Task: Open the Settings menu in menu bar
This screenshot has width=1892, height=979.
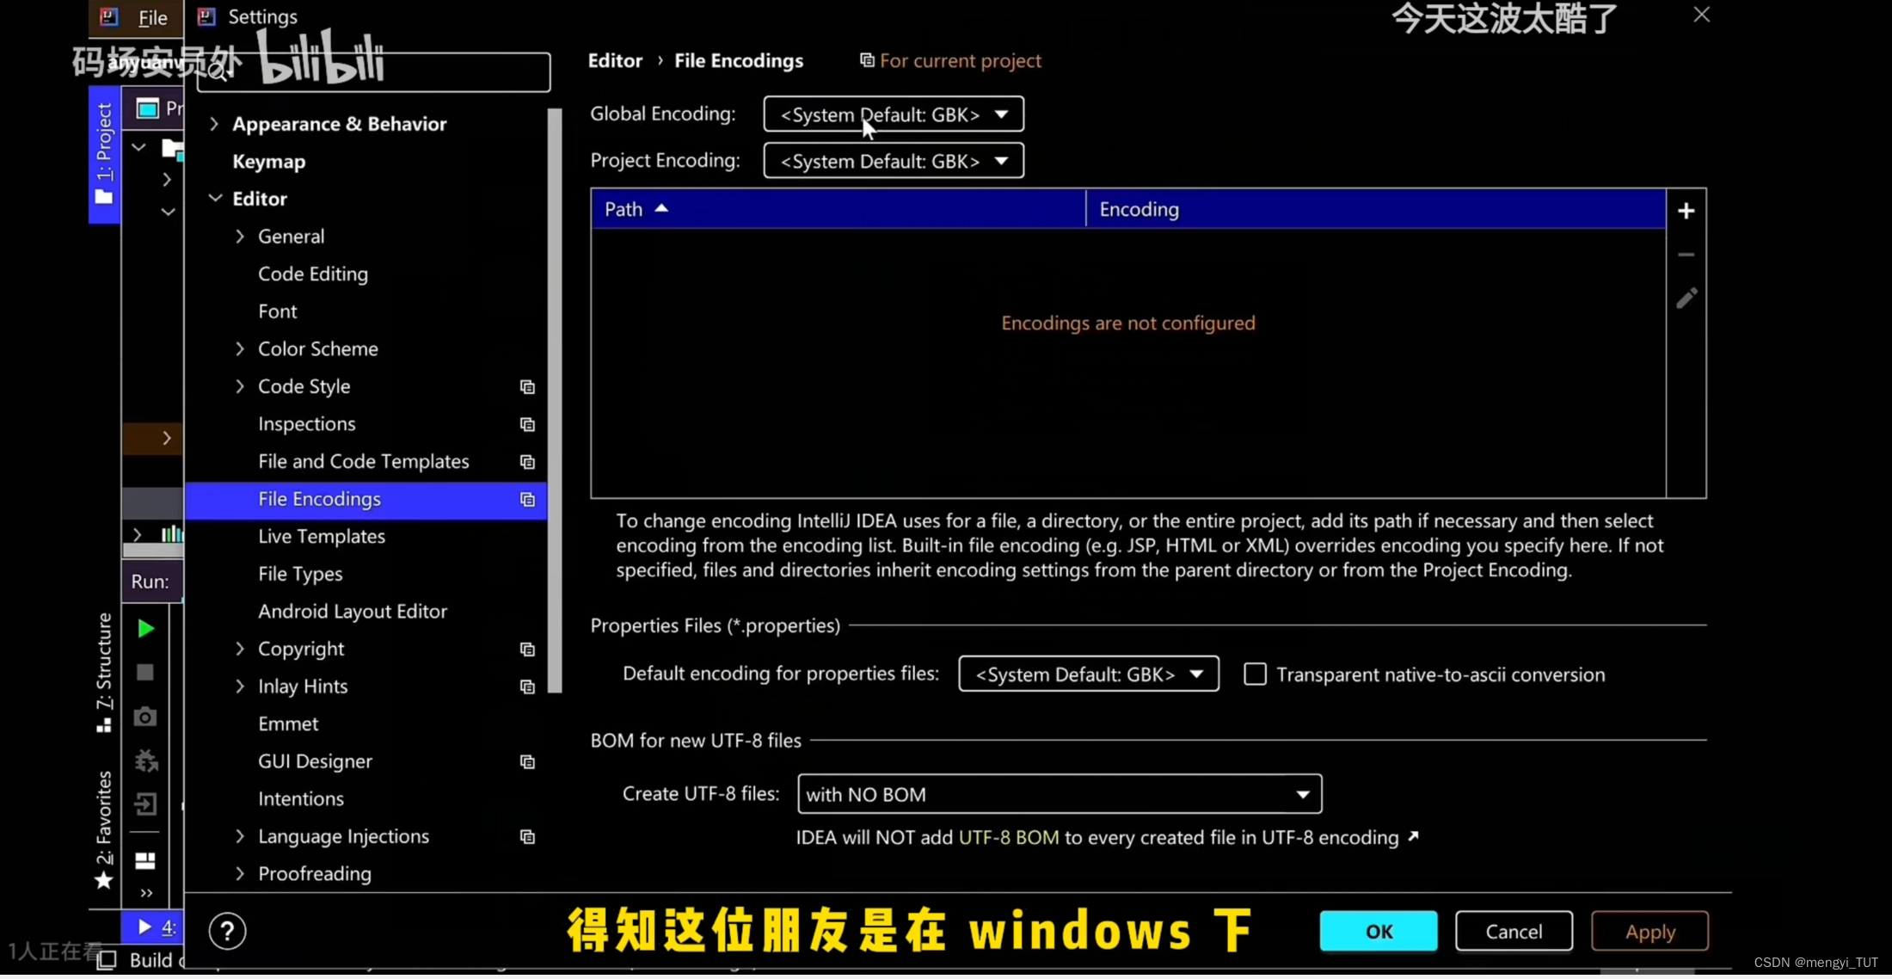Action: pos(262,16)
